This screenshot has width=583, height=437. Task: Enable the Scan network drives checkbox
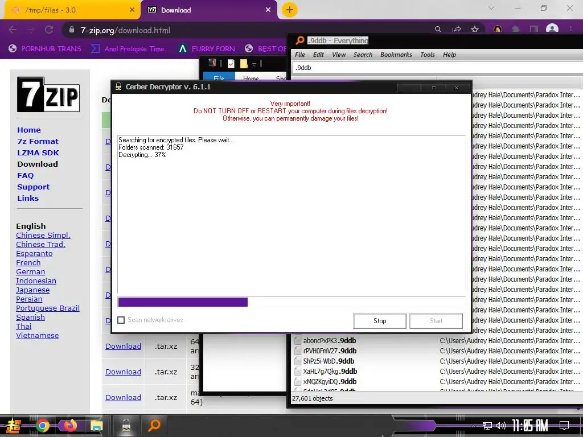[x=121, y=320]
